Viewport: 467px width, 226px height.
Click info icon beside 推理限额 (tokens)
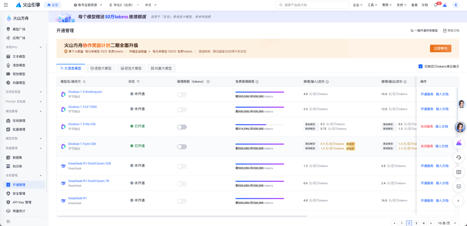coord(208,82)
